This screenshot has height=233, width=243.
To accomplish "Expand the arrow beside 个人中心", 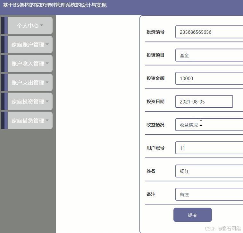I will point(42,25).
